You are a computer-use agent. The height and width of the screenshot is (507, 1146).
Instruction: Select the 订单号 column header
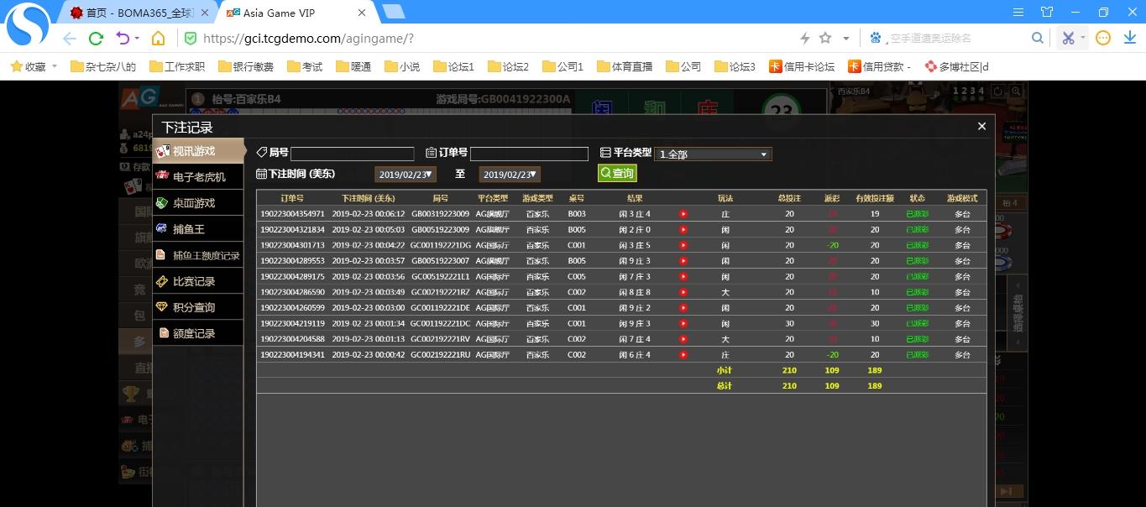point(292,198)
